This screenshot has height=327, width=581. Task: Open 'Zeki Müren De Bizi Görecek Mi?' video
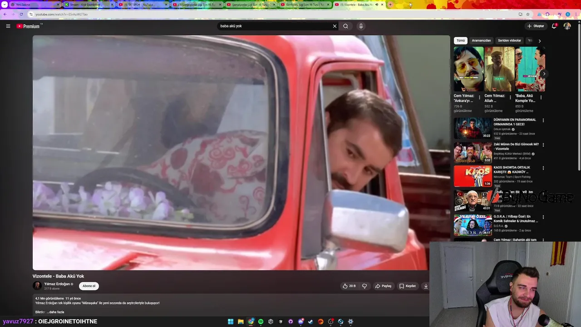473,153
